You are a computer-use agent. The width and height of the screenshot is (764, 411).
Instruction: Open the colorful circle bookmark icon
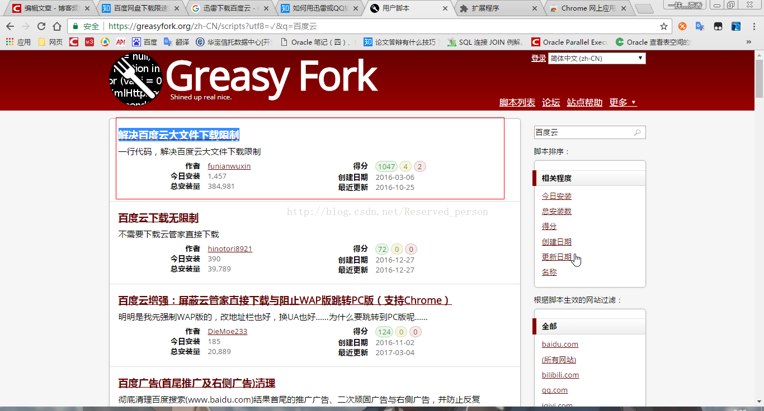pos(105,42)
